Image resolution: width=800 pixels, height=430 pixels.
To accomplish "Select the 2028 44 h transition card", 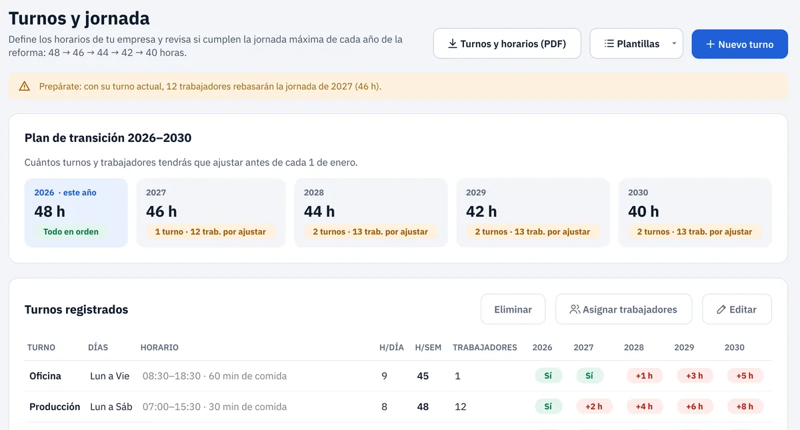I will click(371, 213).
